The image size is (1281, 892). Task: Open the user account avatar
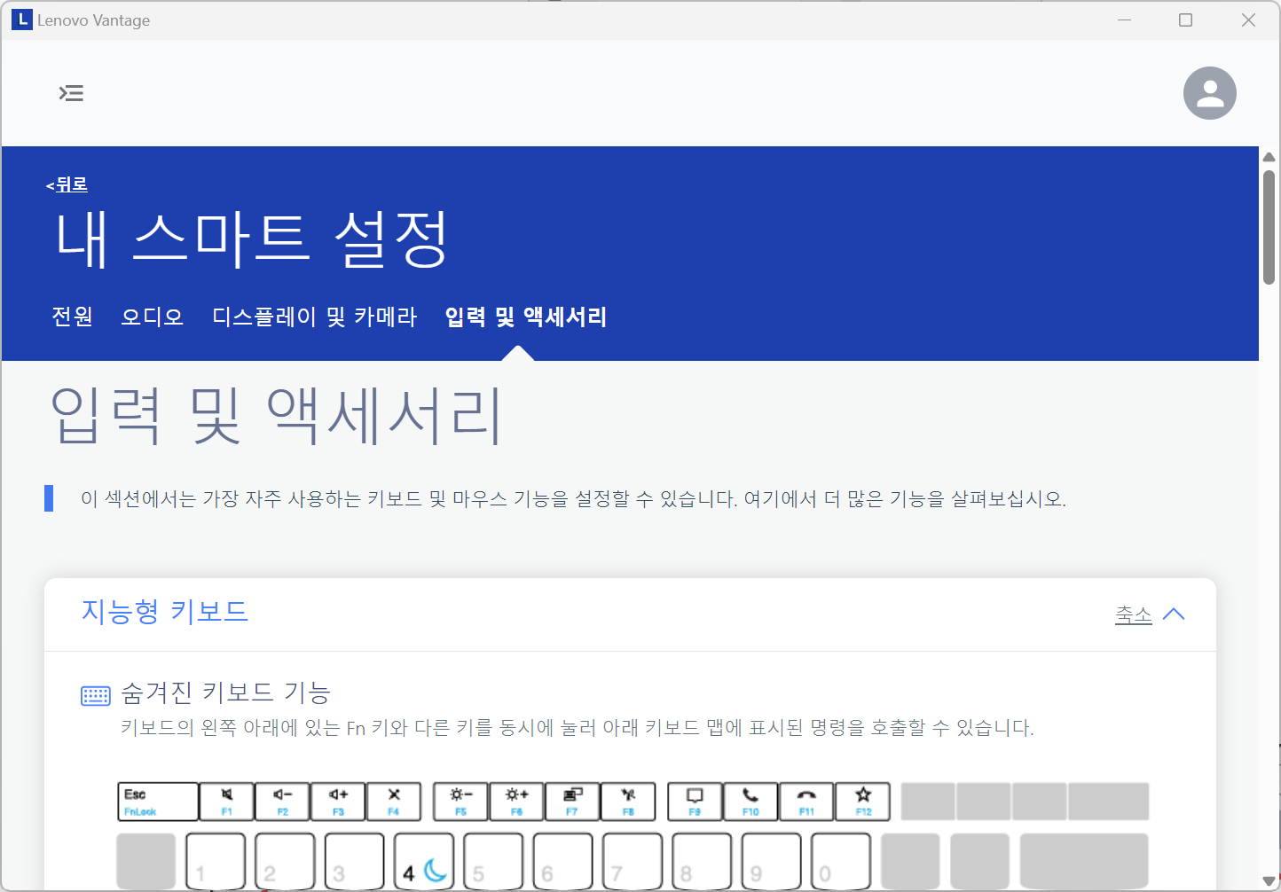[x=1209, y=93]
